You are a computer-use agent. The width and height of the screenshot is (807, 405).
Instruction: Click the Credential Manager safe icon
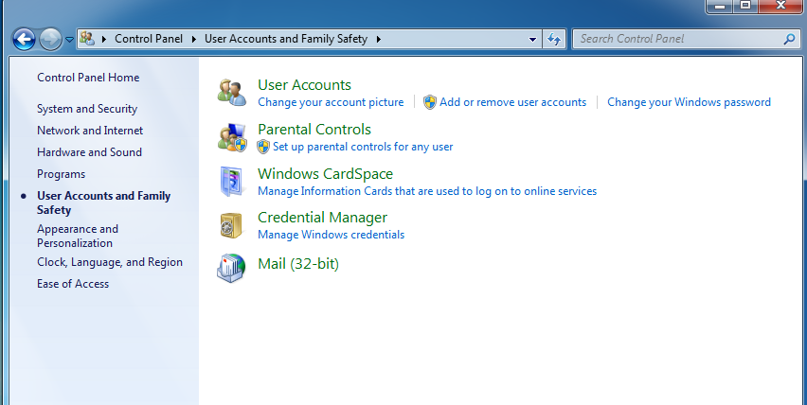point(231,225)
